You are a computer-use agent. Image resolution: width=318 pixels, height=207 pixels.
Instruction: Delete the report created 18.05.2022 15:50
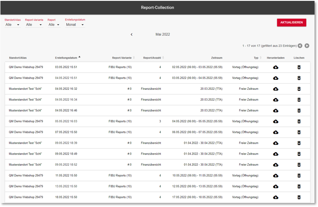(299, 197)
